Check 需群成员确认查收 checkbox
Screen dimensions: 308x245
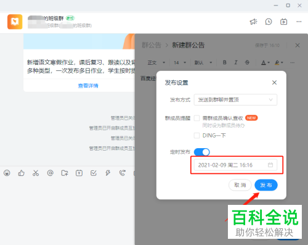coord(197,118)
